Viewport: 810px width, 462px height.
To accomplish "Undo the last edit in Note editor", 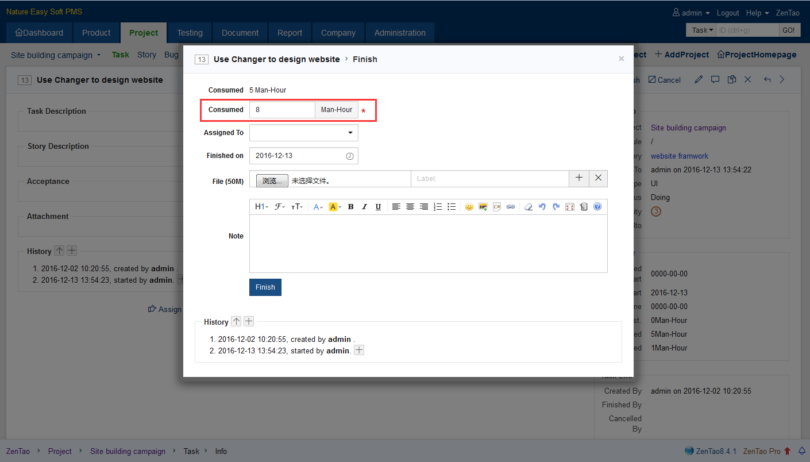I will 542,207.
